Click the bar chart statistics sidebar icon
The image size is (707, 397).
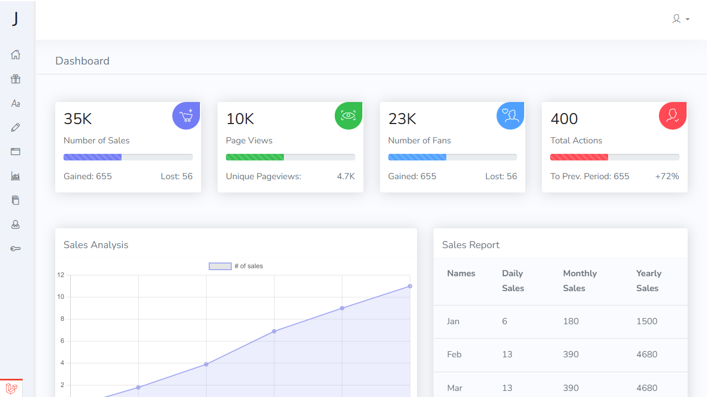[x=15, y=176]
